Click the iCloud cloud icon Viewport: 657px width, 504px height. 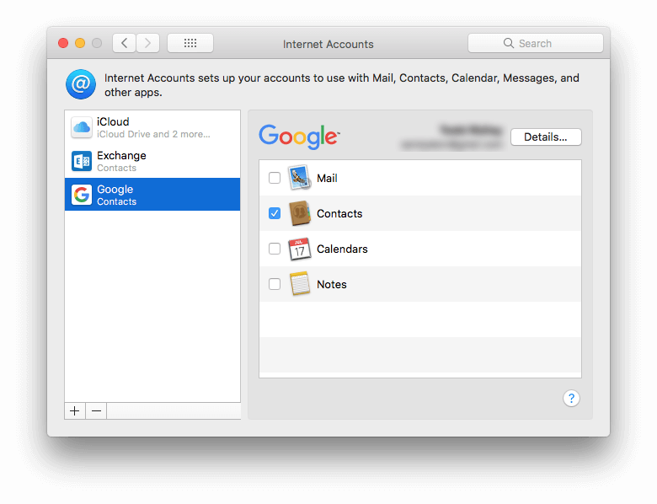point(82,127)
